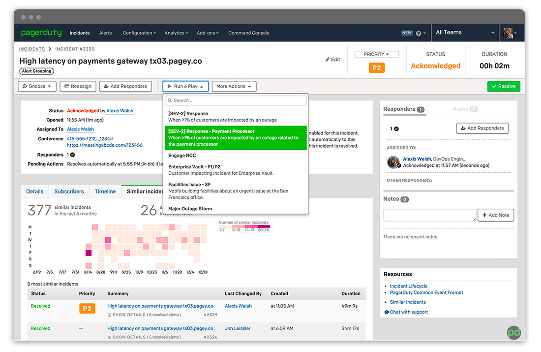The width and height of the screenshot is (541, 352).
Task: Open the help question mark icon
Action: click(x=419, y=33)
